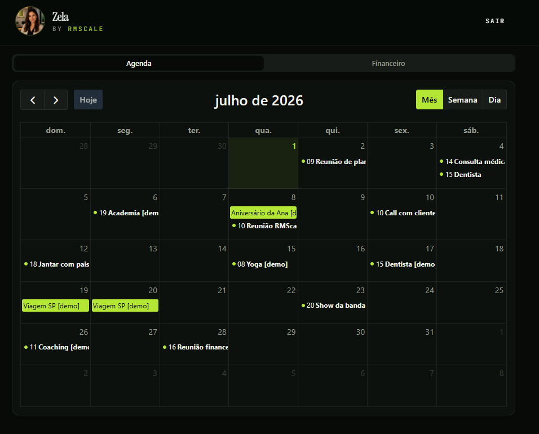The image size is (539, 434).
Task: Select day number 3
Action: click(432, 147)
